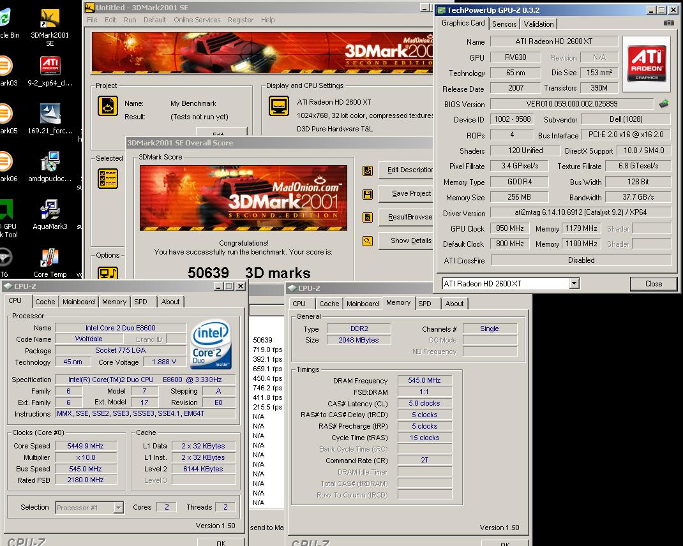Open Mainboard tab in right CPU-Z window
The height and width of the screenshot is (546, 683).
coord(363,304)
